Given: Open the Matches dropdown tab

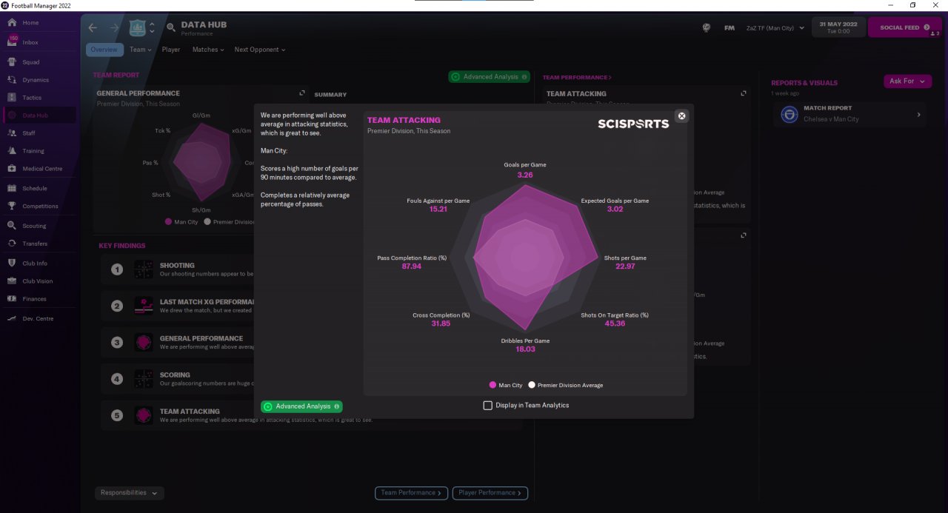Looking at the screenshot, I should [x=208, y=50].
